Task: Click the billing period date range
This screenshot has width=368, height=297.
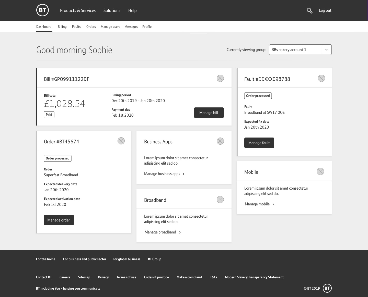Action: click(138, 101)
